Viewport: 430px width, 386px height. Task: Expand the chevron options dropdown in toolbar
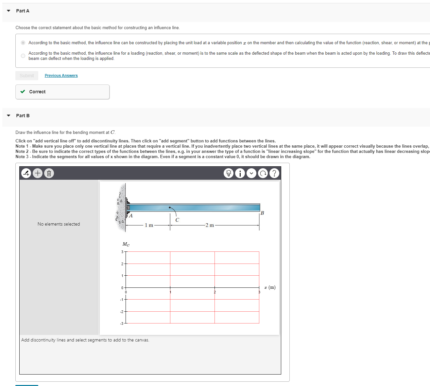click(251, 173)
